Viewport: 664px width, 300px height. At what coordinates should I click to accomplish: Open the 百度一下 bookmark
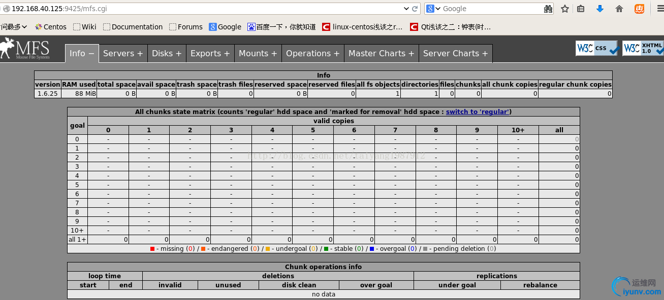point(281,27)
